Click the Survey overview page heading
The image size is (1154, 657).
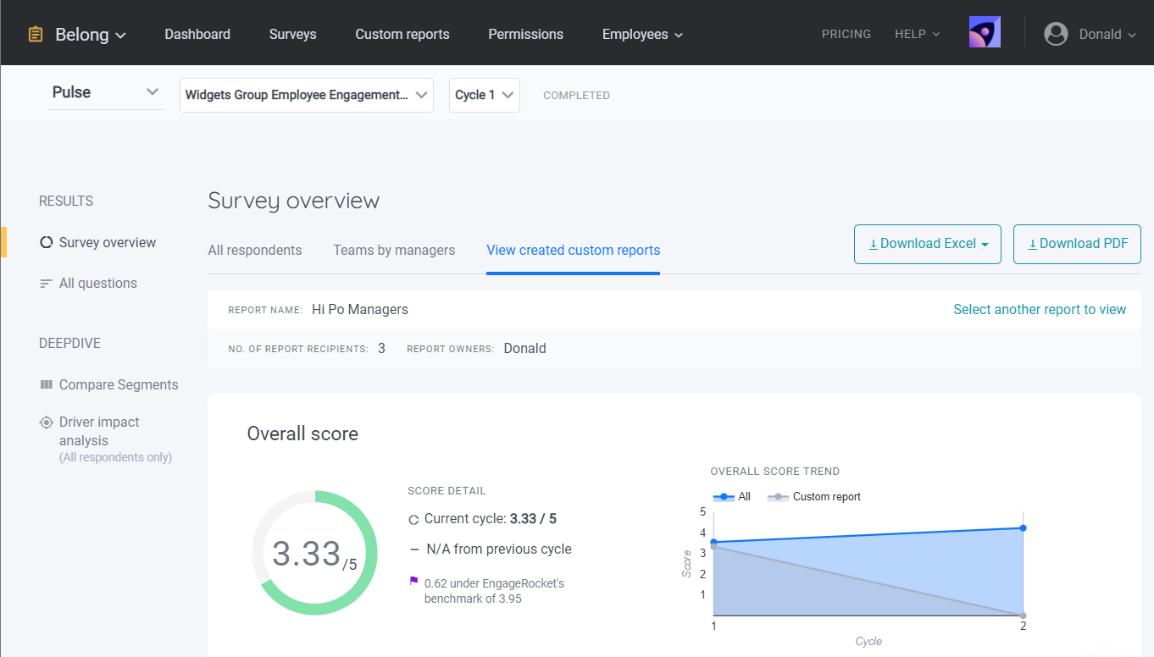point(294,201)
